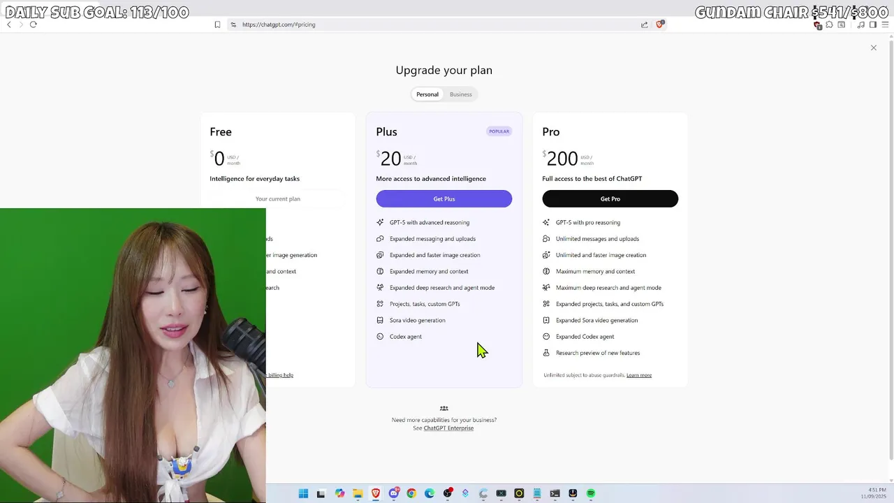Open site settings icon beside the URL
Image resolution: width=894 pixels, height=503 pixels.
tap(233, 24)
